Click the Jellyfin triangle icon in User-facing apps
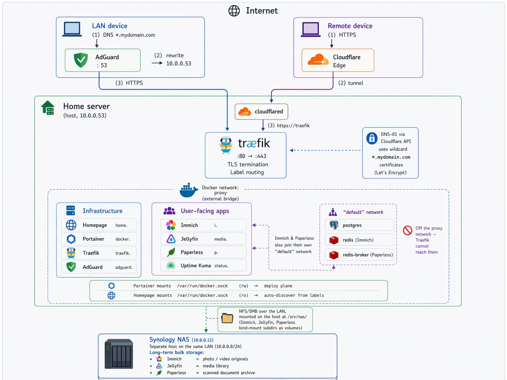The width and height of the screenshot is (507, 380). 171,239
